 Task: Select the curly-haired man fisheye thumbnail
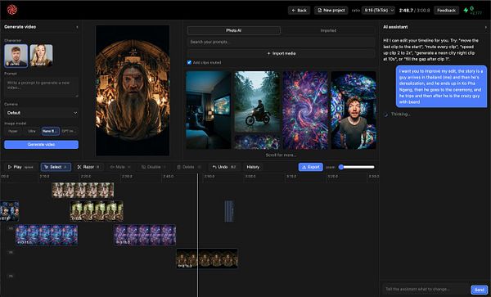[354, 110]
